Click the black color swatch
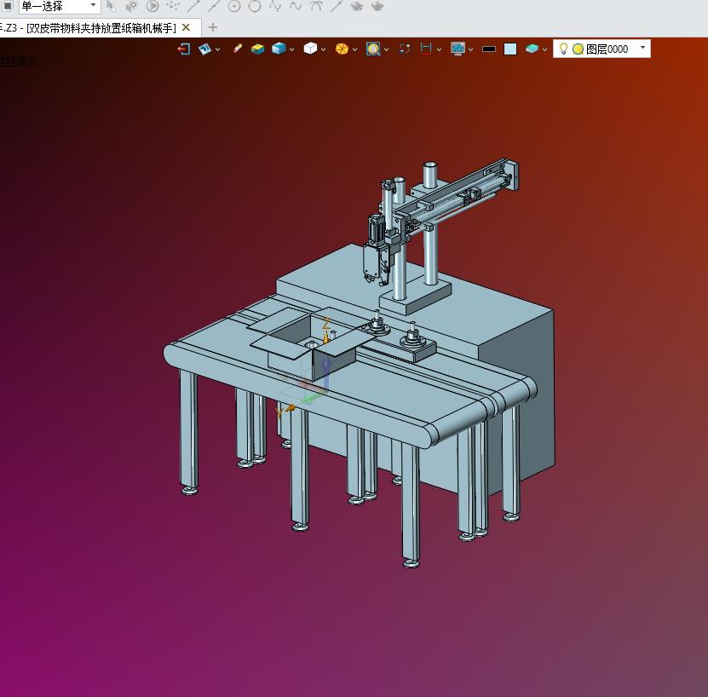 point(488,49)
